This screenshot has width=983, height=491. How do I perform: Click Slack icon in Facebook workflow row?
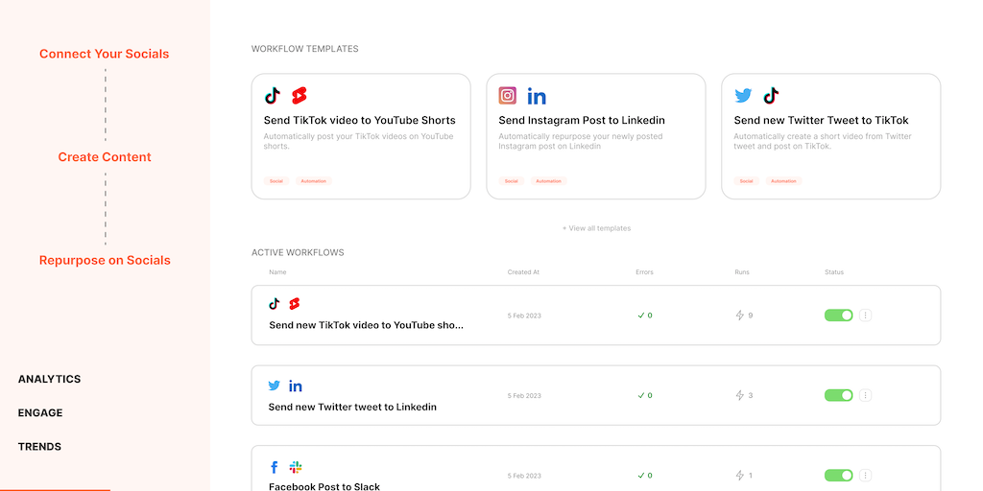[296, 467]
